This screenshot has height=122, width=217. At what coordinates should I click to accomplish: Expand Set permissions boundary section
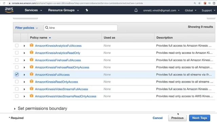pos(15,109)
